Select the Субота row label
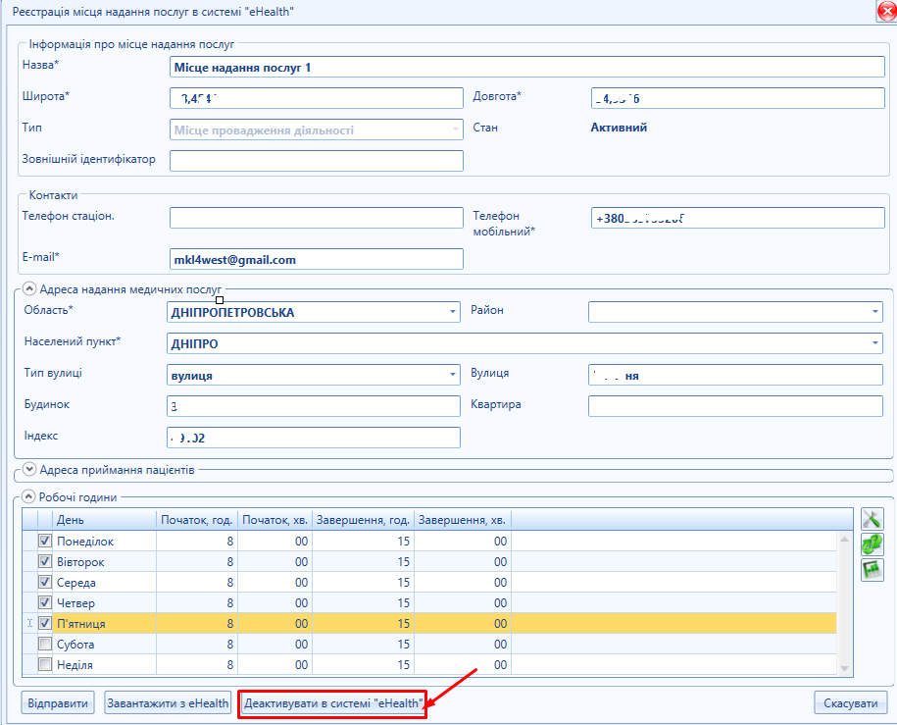 [x=75, y=645]
